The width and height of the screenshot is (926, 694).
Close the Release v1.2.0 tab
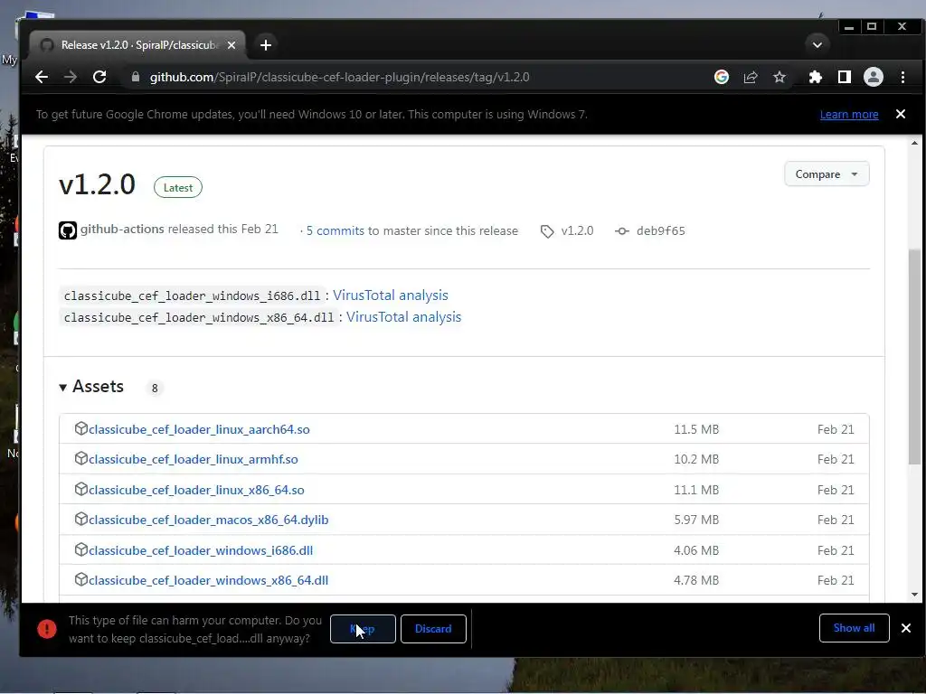[231, 45]
